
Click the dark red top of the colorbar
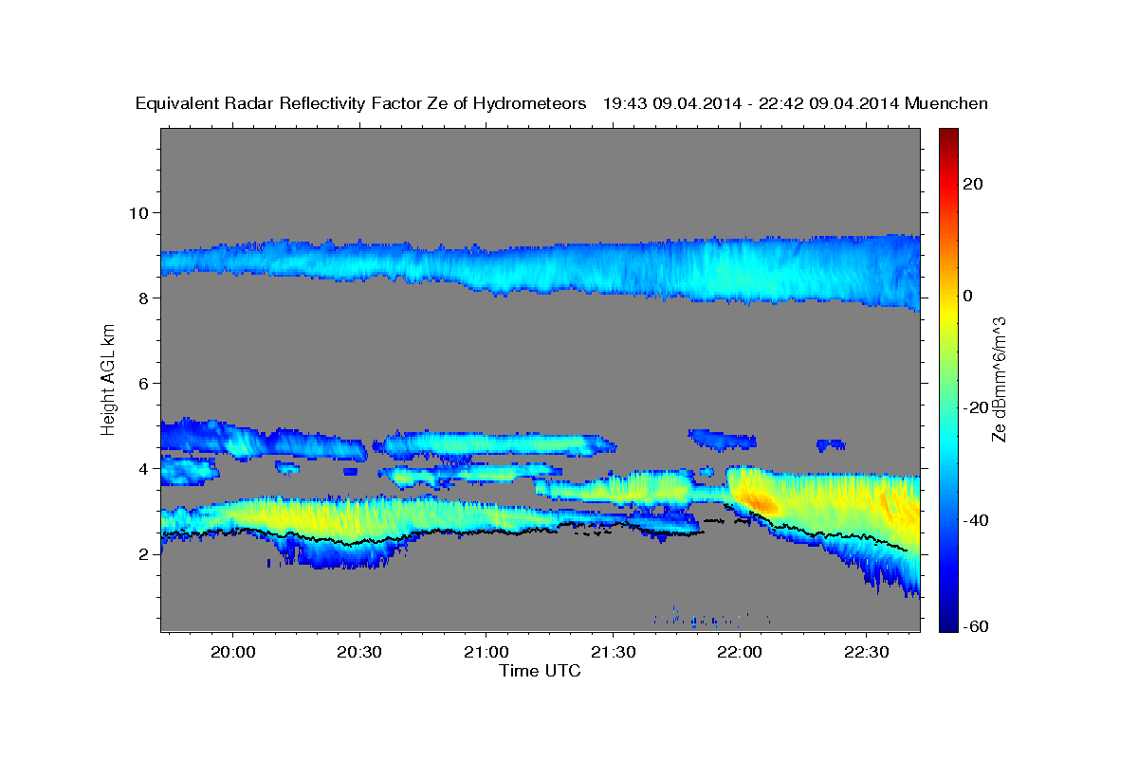(x=947, y=135)
